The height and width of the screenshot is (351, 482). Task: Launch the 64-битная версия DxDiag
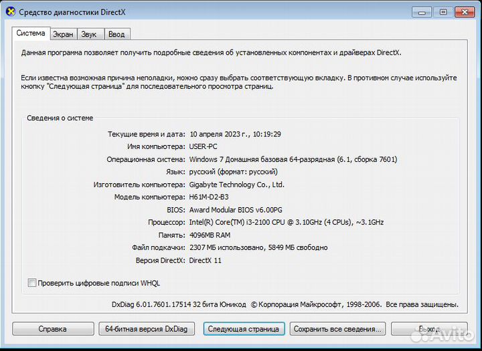click(146, 329)
